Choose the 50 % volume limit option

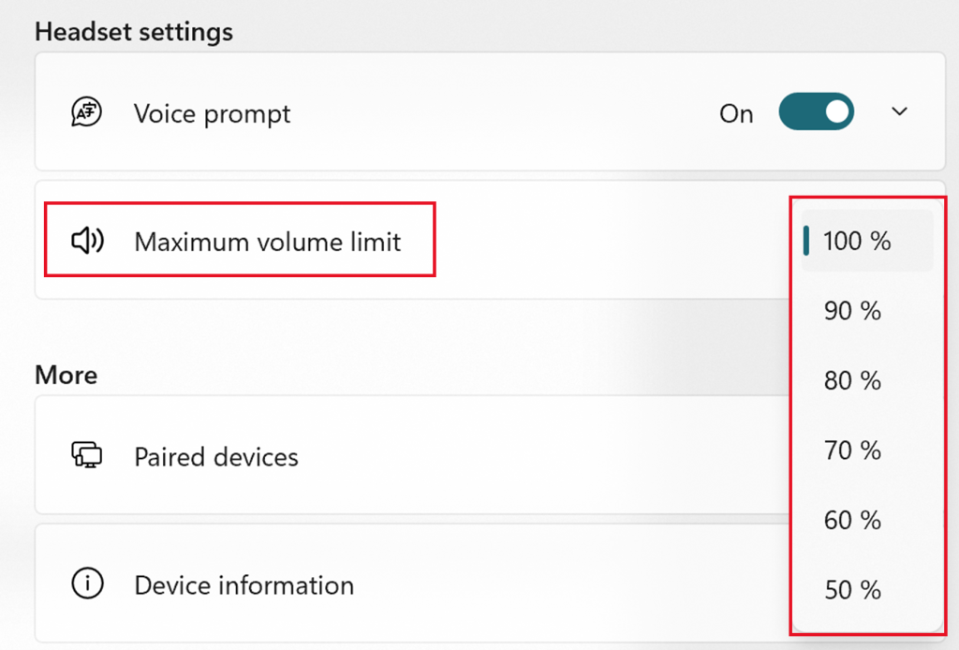852,590
